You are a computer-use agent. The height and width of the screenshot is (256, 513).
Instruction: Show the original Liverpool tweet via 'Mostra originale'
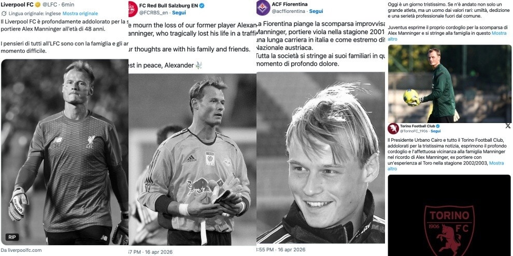point(80,13)
